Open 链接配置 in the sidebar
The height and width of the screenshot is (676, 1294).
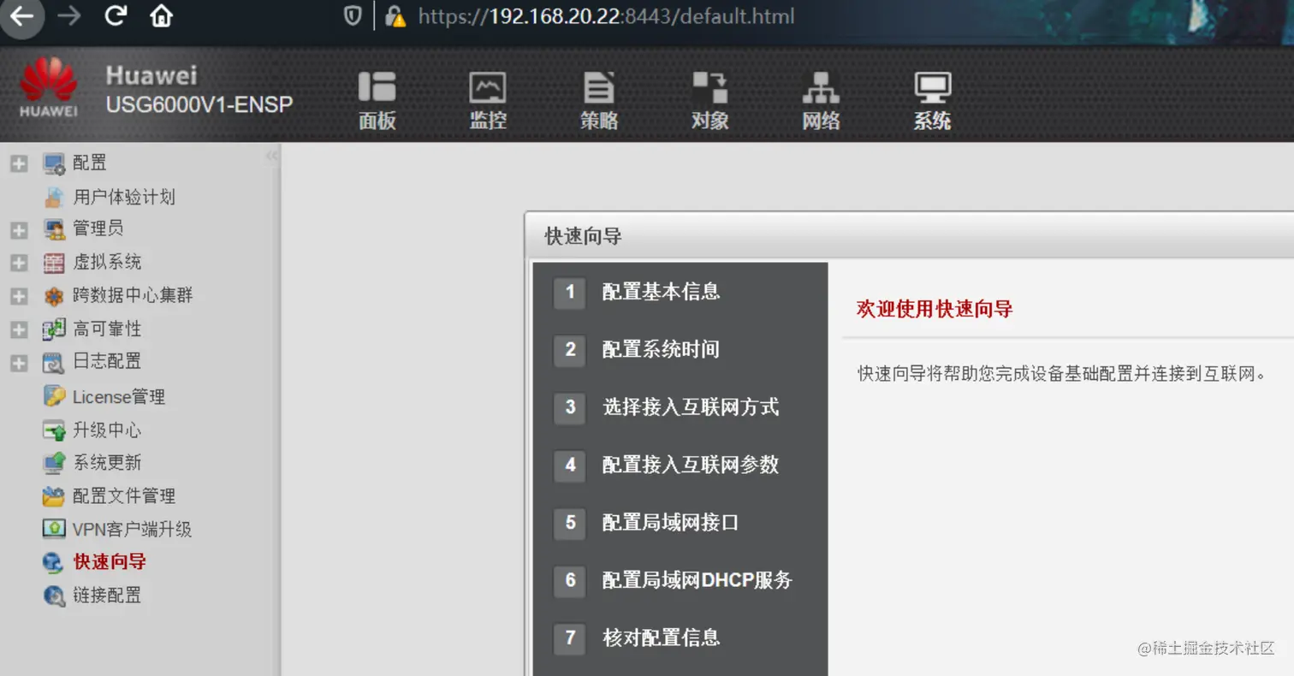(107, 595)
